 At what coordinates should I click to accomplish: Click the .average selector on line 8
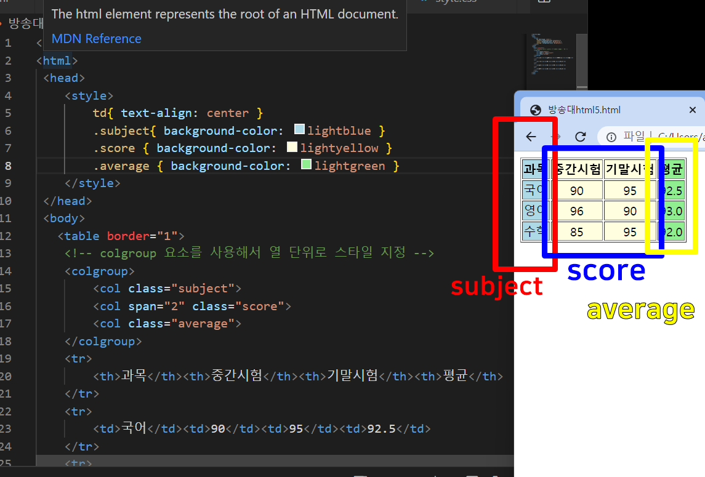point(121,166)
